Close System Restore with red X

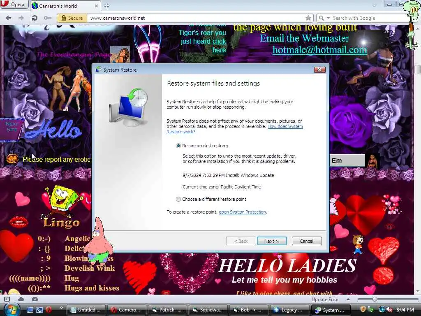(x=320, y=70)
